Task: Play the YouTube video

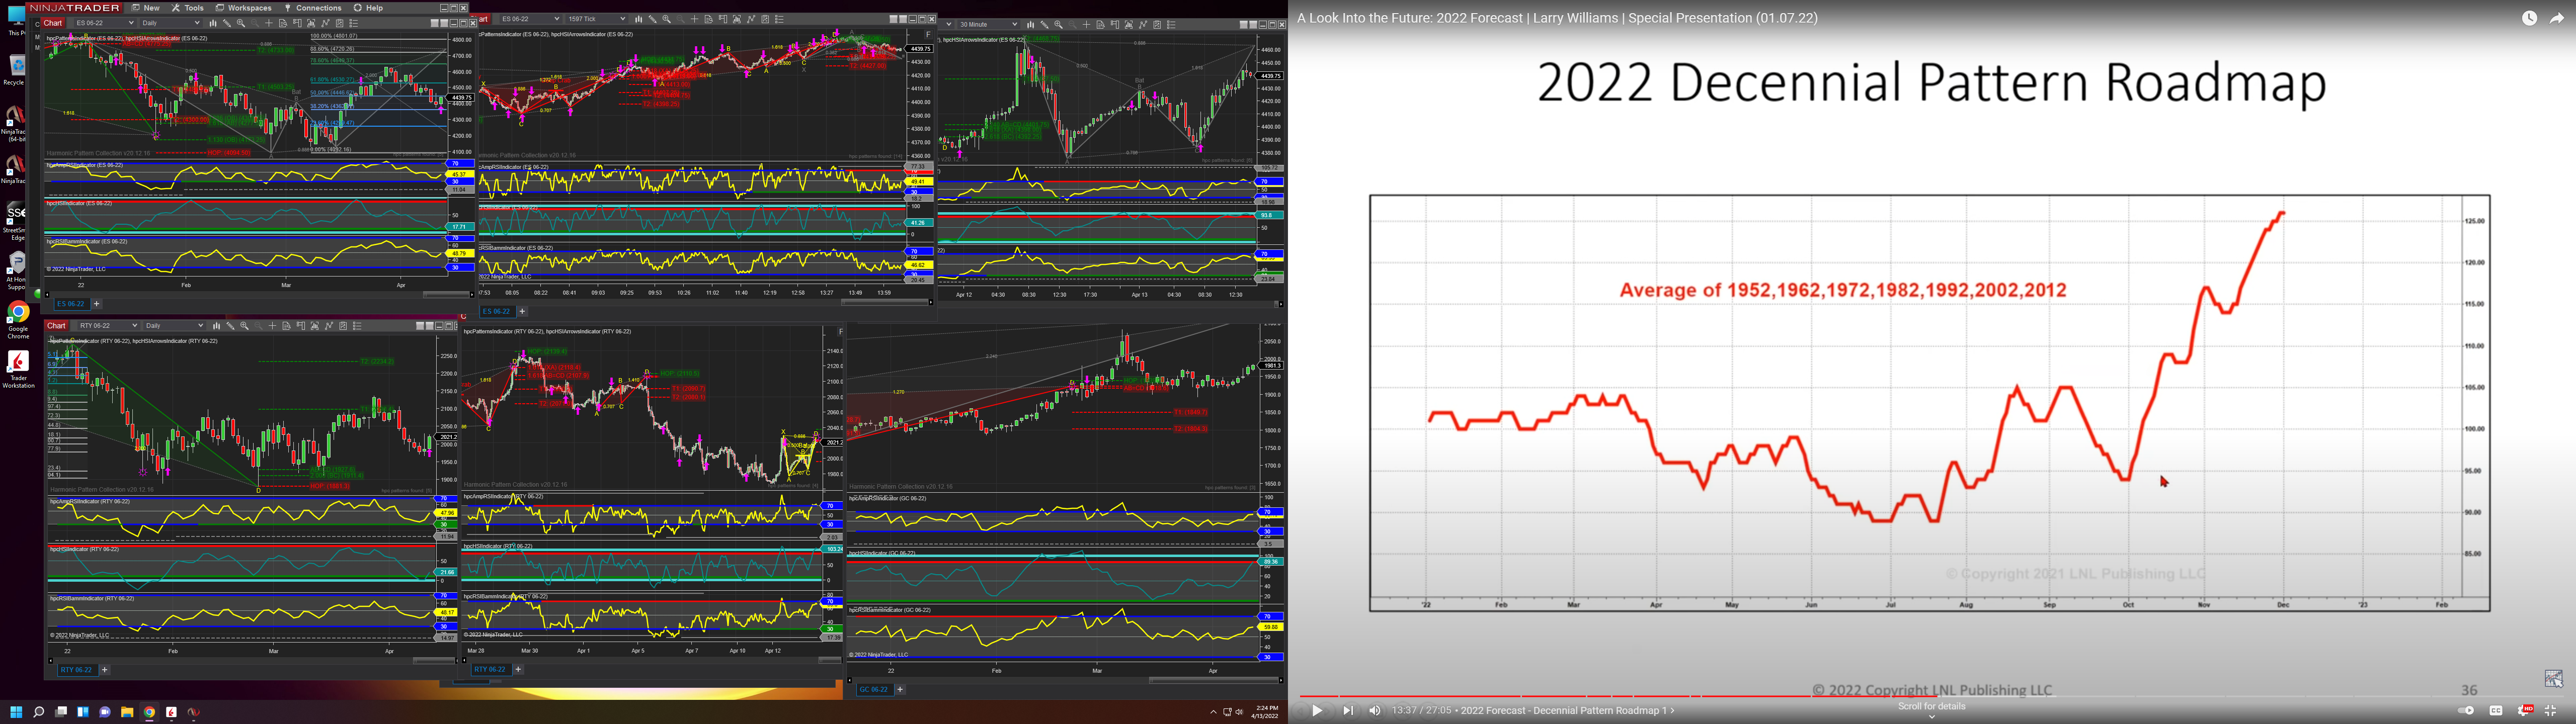Action: (1317, 711)
